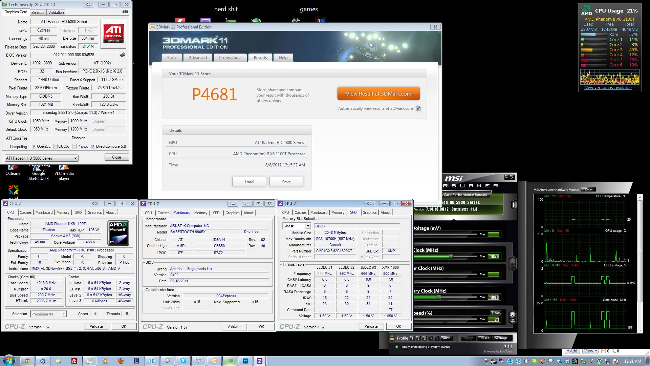Open Graphics tab in CPU-Z Mainboard window
Viewport: 650px width, 366px height.
coord(233,213)
